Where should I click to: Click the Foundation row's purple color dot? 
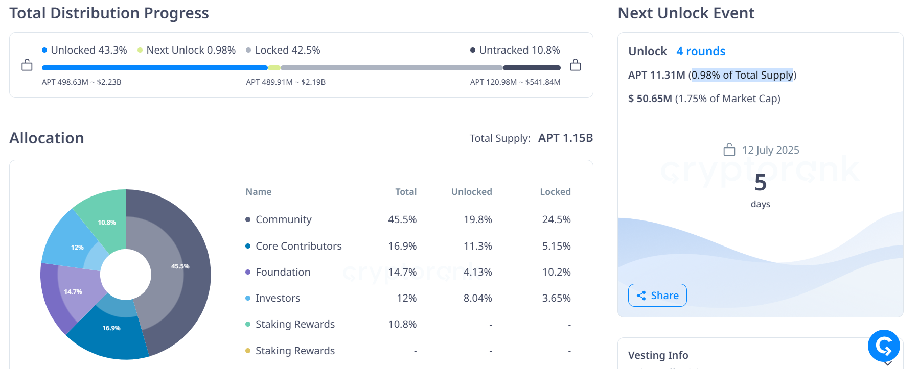tap(248, 272)
